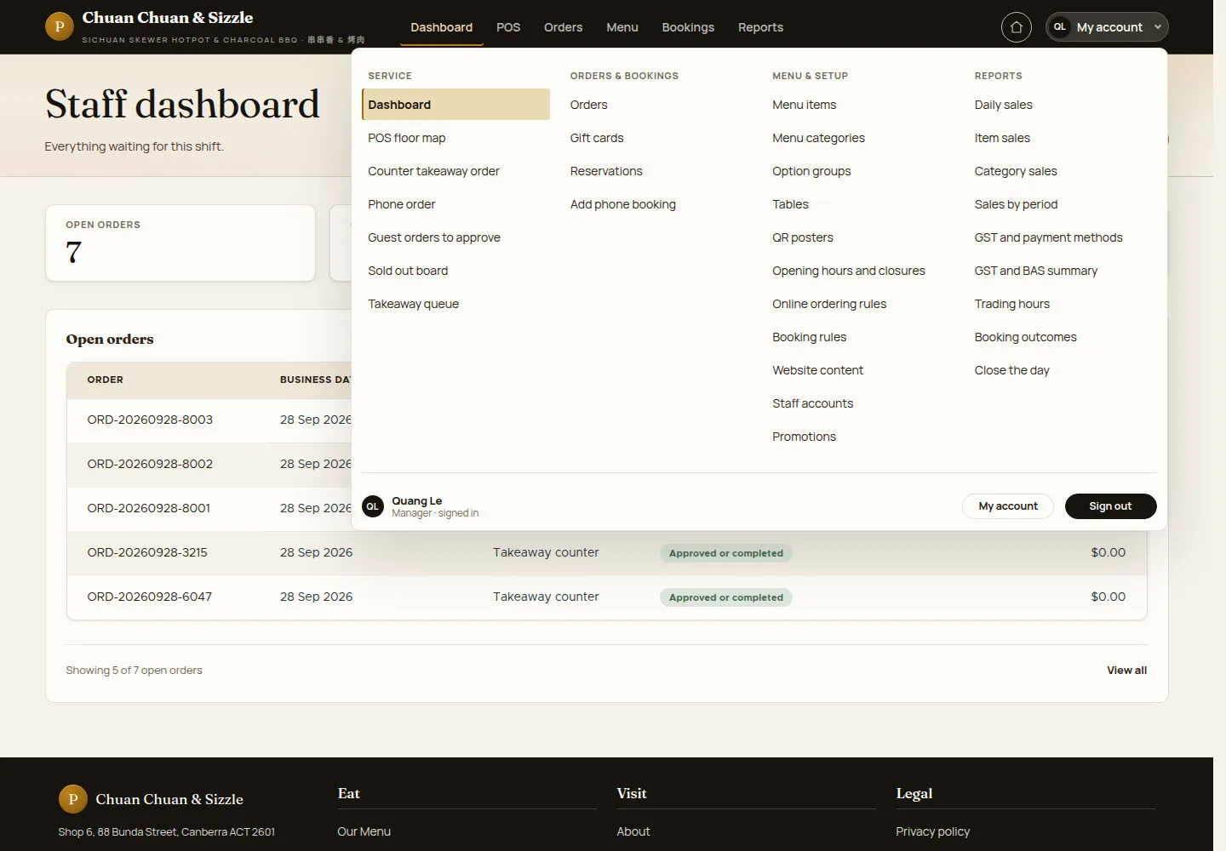Screen dimensions: 1226x851
Task: Open the Privacy policy footer link
Action: 932,831
